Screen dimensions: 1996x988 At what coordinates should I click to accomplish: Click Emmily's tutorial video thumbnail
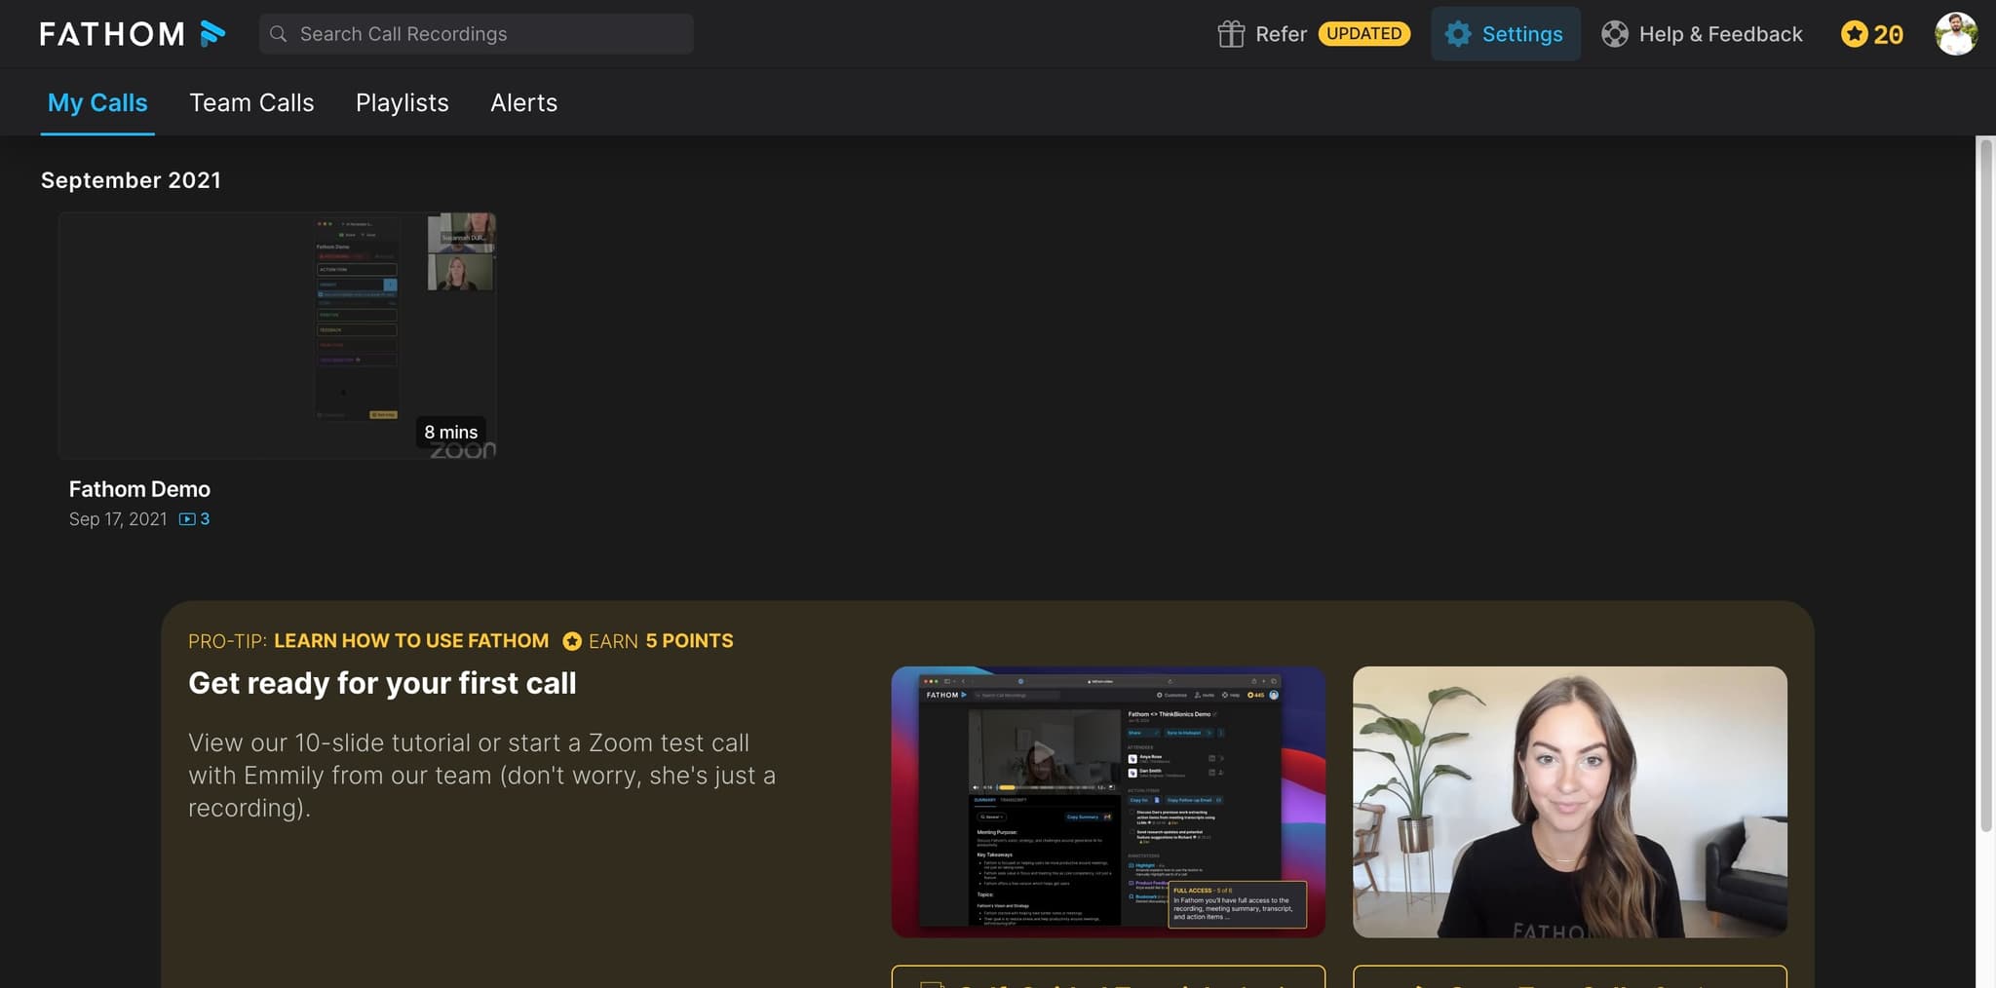[1568, 802]
